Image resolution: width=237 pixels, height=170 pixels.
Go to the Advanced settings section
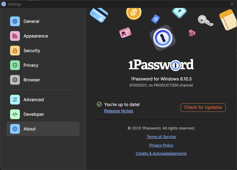[x=34, y=100]
